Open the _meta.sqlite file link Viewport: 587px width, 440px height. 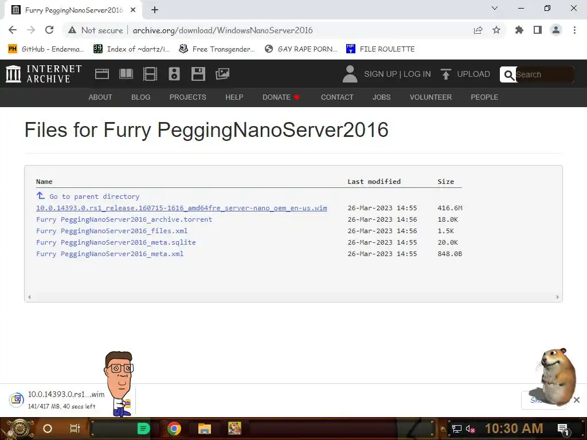116,242
